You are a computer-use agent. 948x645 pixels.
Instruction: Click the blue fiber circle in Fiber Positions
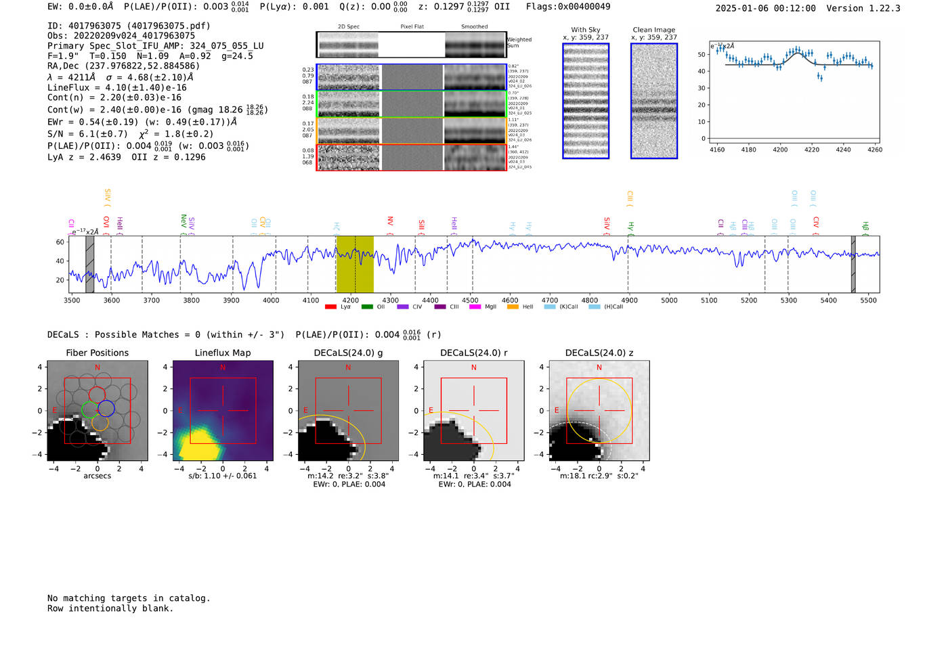pyautogui.click(x=106, y=408)
